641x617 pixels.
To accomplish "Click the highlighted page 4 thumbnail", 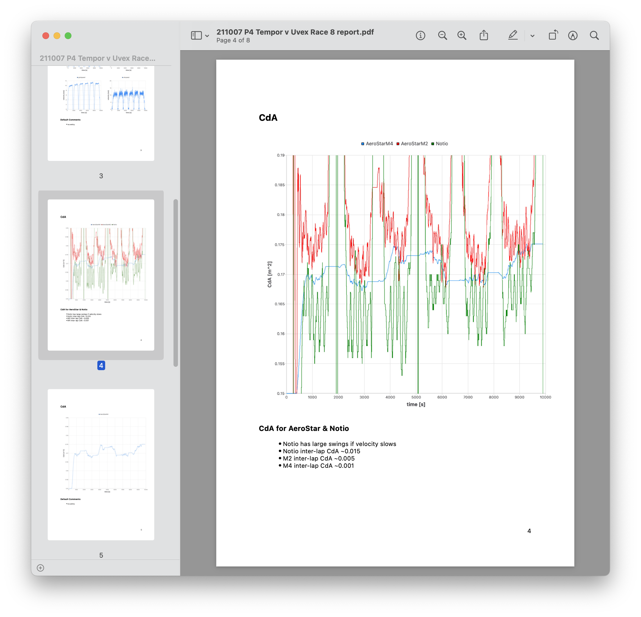I will click(101, 275).
